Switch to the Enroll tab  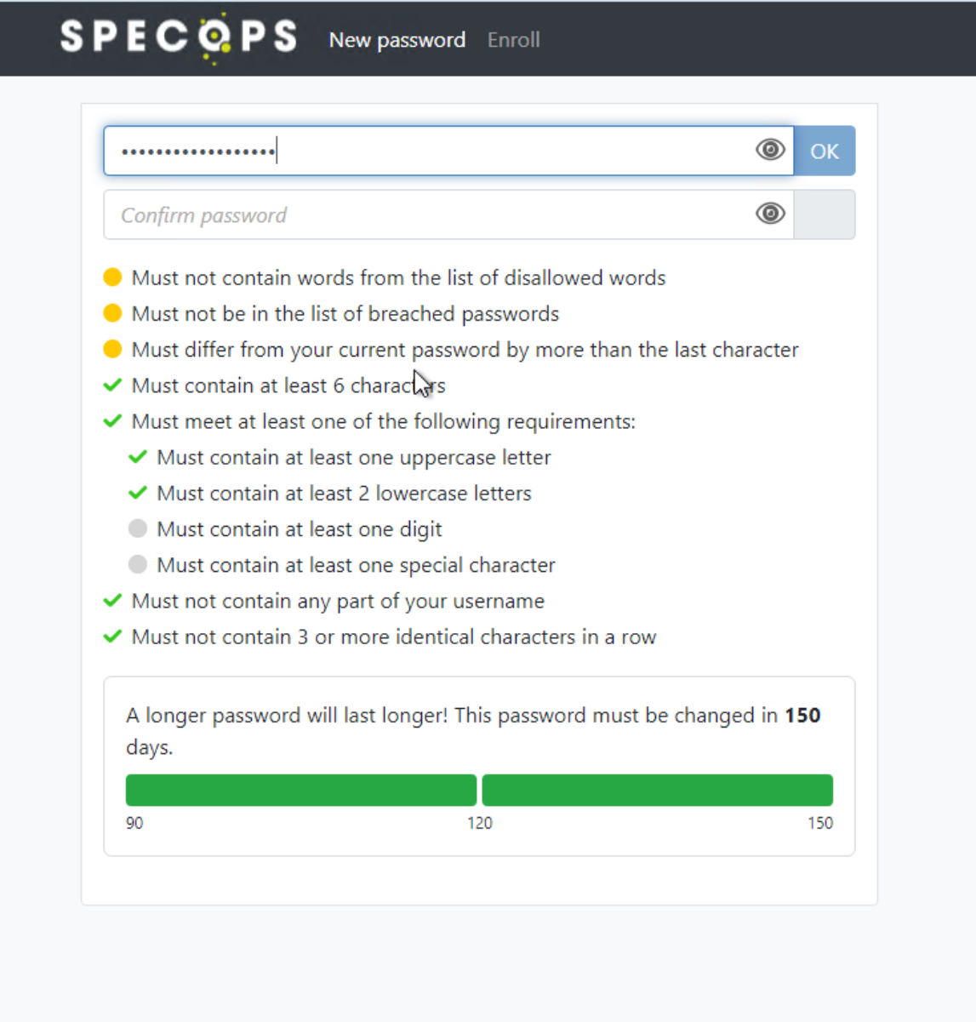[514, 40]
